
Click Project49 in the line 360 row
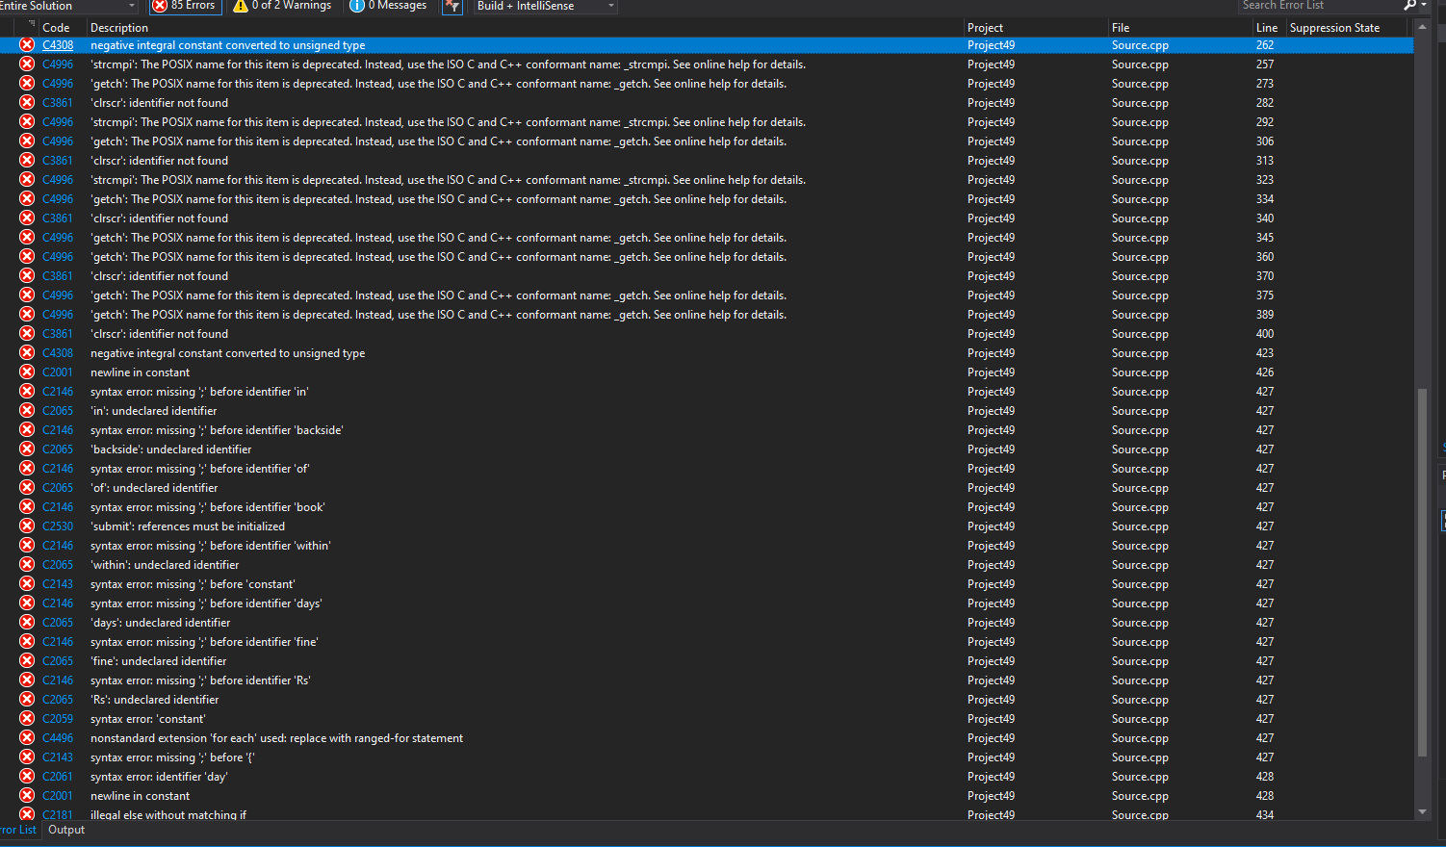click(x=991, y=257)
